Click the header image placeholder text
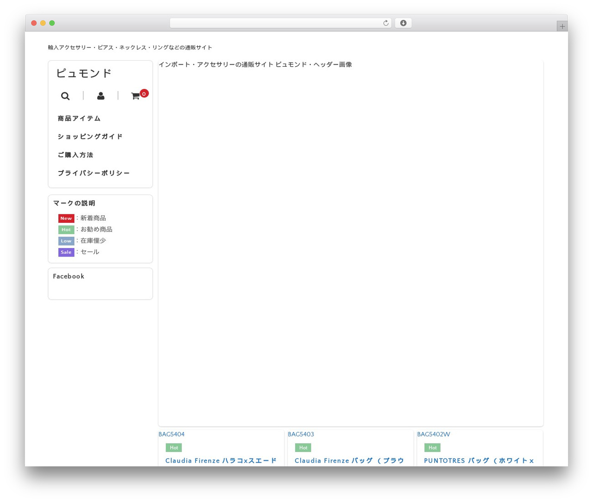The image size is (593, 502). 255,65
